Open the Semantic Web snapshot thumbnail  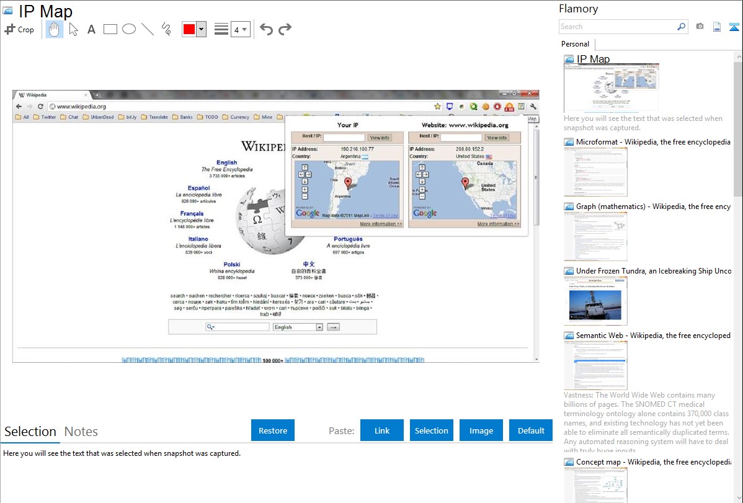pos(595,365)
